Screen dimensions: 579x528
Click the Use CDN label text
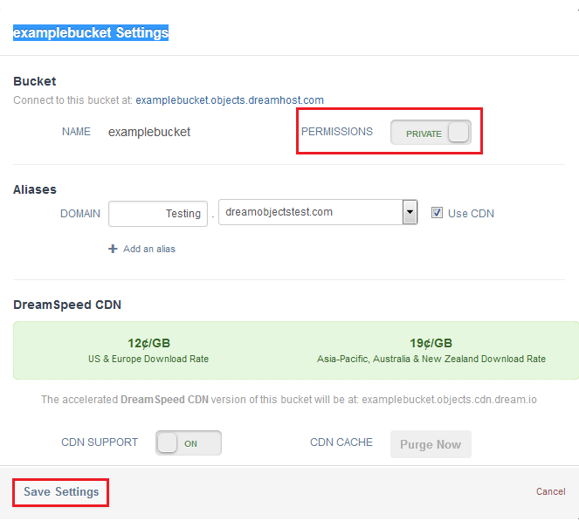click(x=471, y=213)
